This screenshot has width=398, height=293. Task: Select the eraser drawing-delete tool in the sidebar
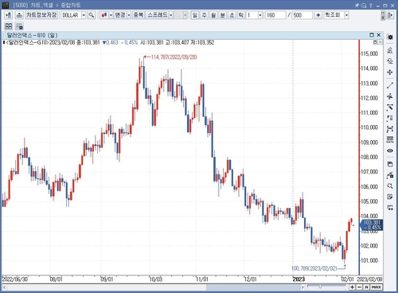pos(390,61)
